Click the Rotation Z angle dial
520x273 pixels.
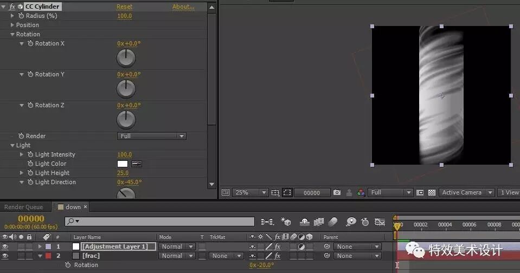[126, 120]
